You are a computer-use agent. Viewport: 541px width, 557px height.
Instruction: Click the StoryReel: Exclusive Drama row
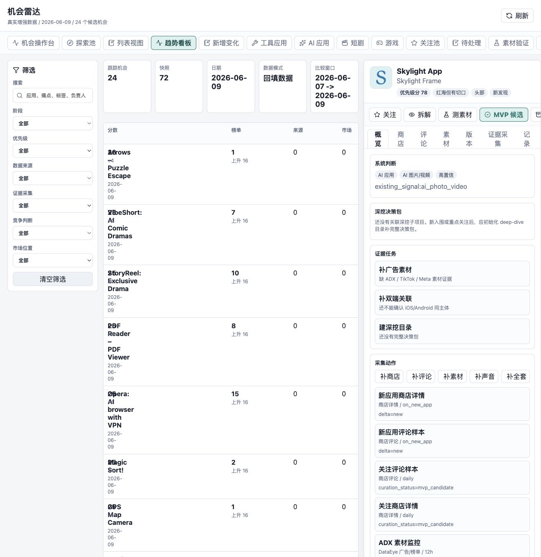(x=231, y=291)
